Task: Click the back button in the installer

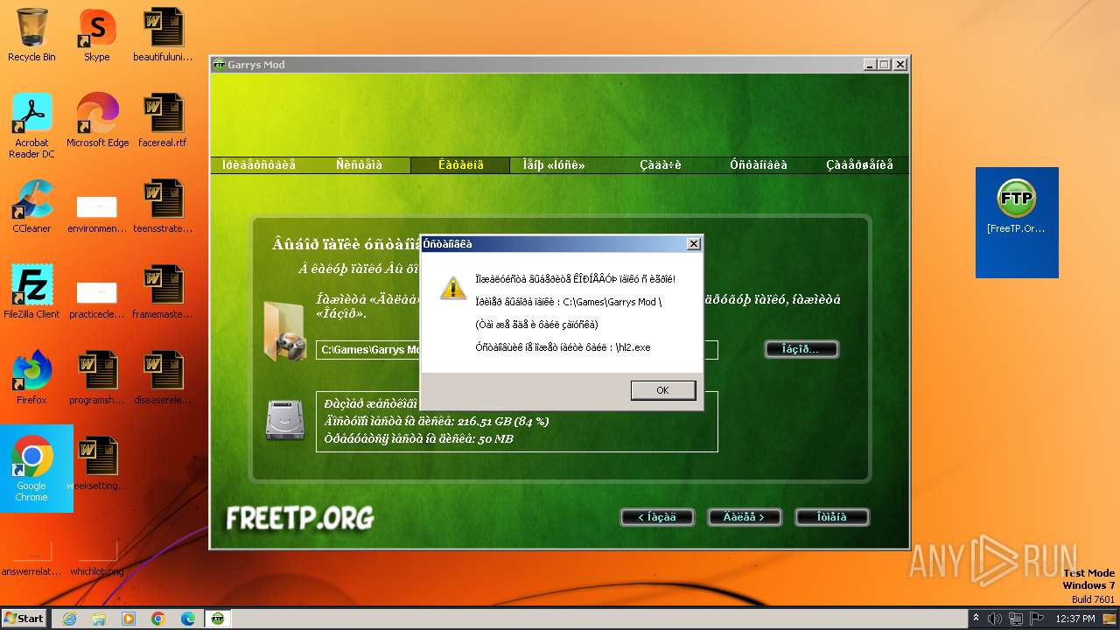Action: click(x=656, y=517)
